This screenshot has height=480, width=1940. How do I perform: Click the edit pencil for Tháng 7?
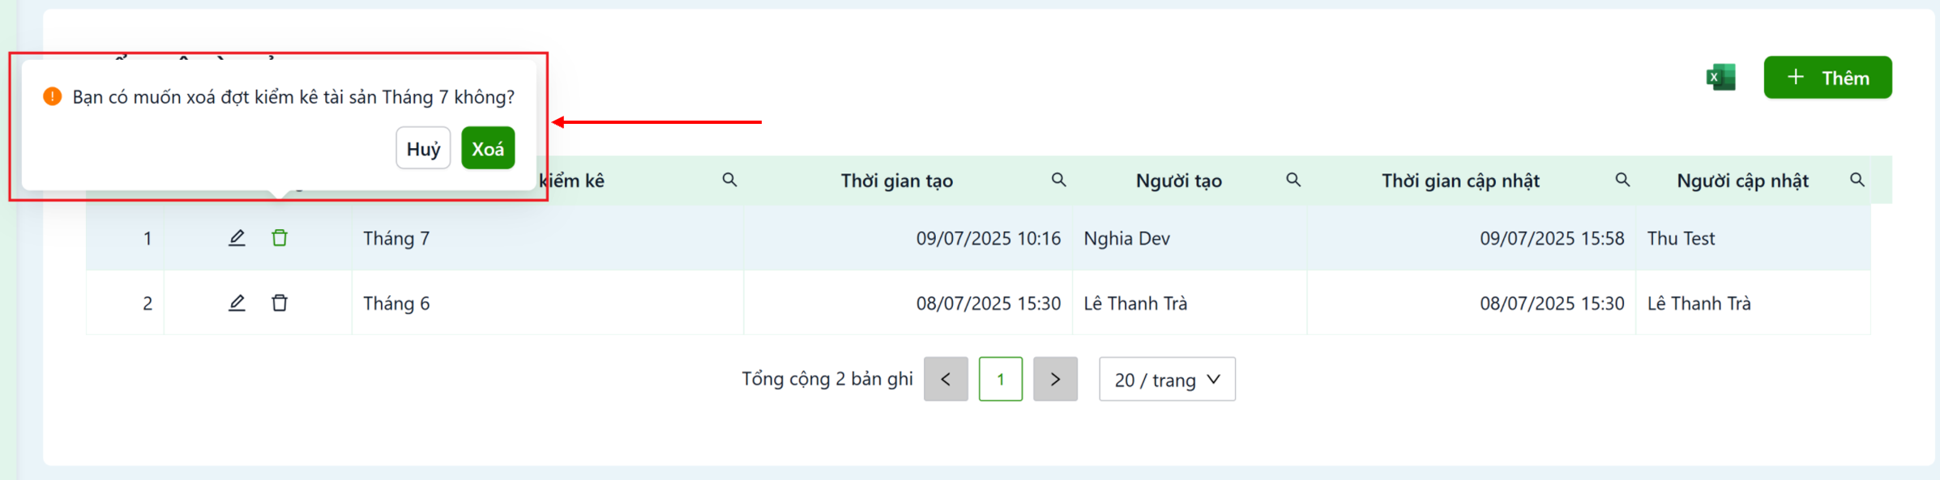click(x=237, y=238)
